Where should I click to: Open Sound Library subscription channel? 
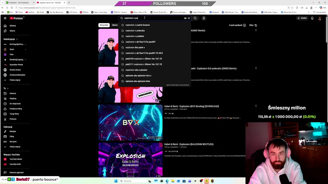pos(15,70)
